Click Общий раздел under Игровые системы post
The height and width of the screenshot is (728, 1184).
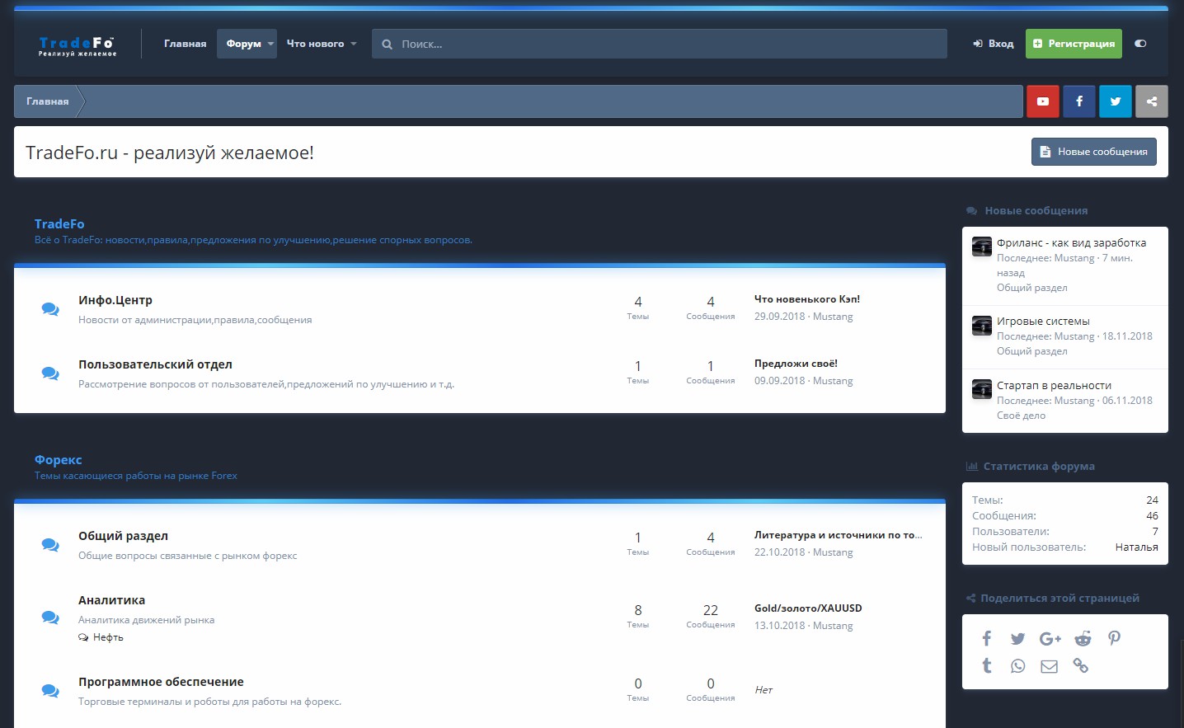point(1031,351)
